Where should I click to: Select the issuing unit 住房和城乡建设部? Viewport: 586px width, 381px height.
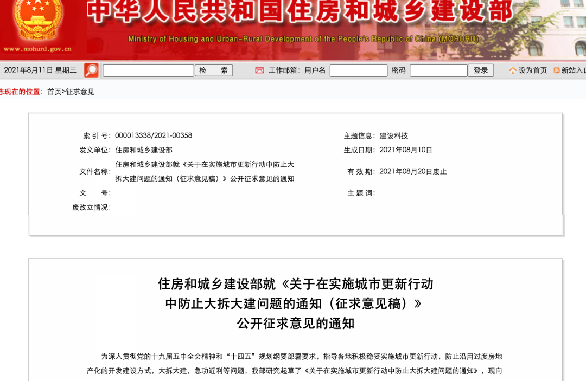(x=143, y=150)
